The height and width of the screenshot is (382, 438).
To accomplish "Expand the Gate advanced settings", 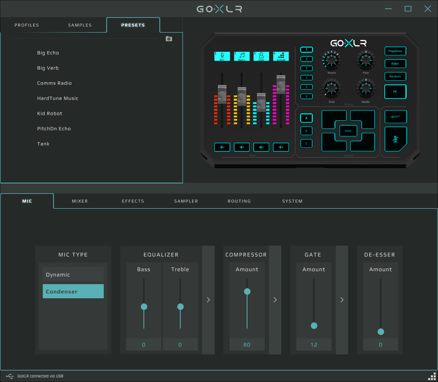I will pos(342,300).
